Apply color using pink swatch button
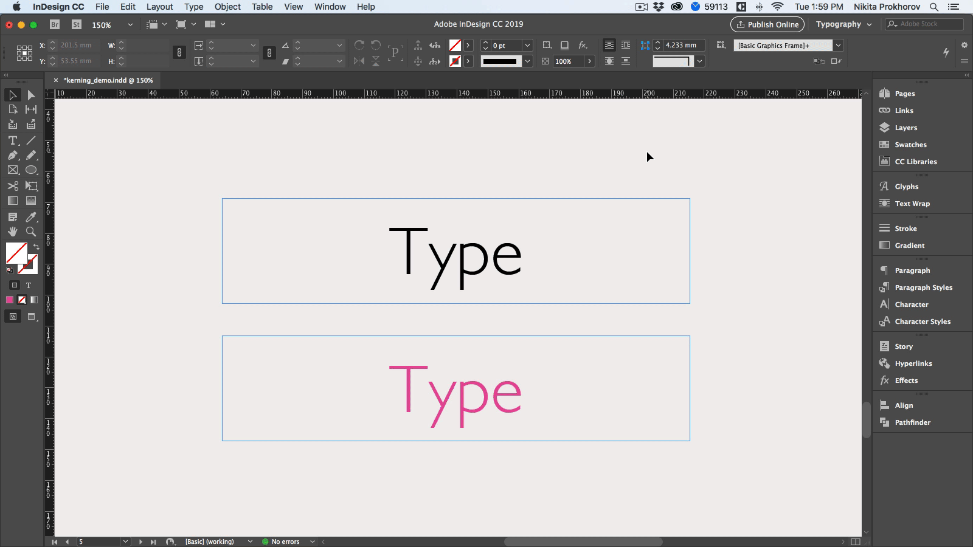 pyautogui.click(x=10, y=300)
